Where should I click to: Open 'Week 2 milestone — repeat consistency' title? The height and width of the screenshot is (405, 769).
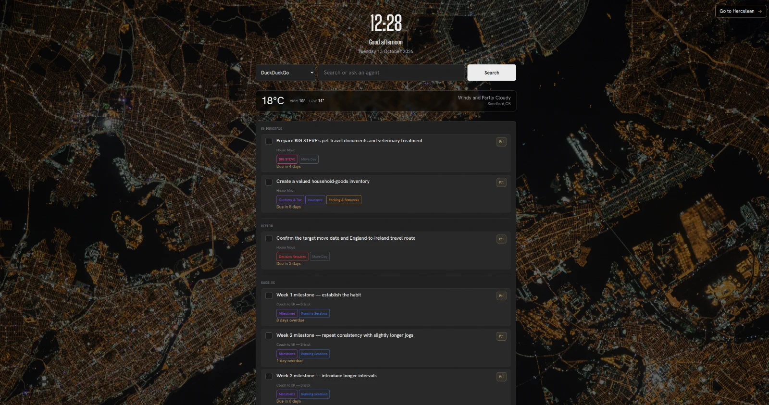[345, 335]
